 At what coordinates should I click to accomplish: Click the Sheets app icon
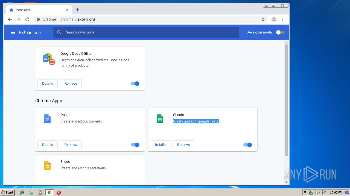(x=160, y=119)
